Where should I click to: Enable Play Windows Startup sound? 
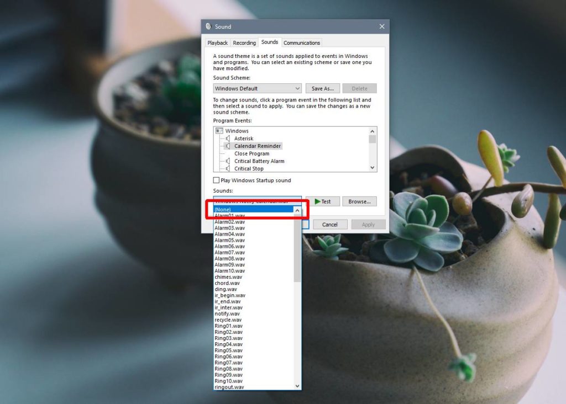click(x=216, y=180)
